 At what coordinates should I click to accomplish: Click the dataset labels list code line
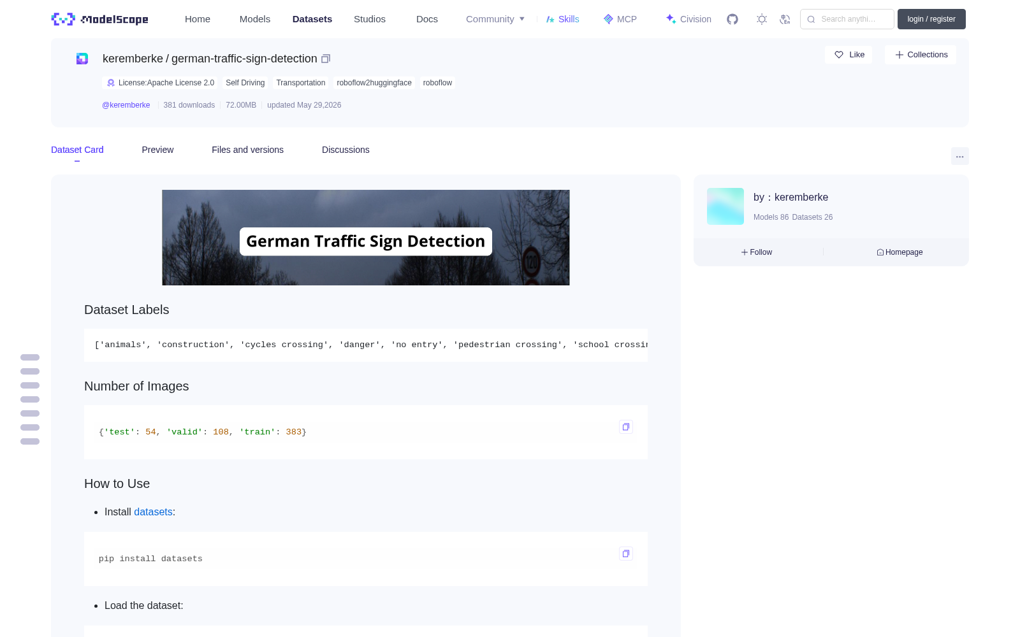(366, 345)
